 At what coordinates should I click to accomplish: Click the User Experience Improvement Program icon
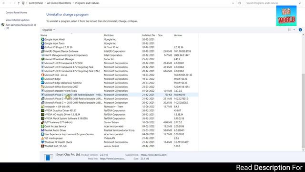42,134
